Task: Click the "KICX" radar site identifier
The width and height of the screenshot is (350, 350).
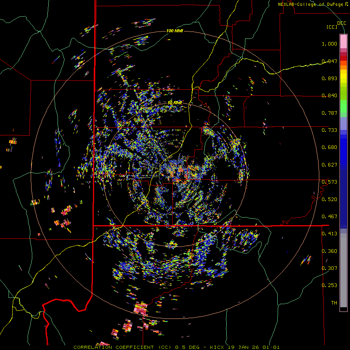Action: pos(218,347)
